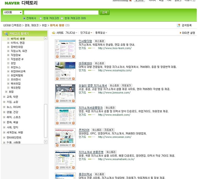The width and height of the screenshot is (198, 179).
Task: Select 직업정보 in category tree
Action: coord(15,55)
